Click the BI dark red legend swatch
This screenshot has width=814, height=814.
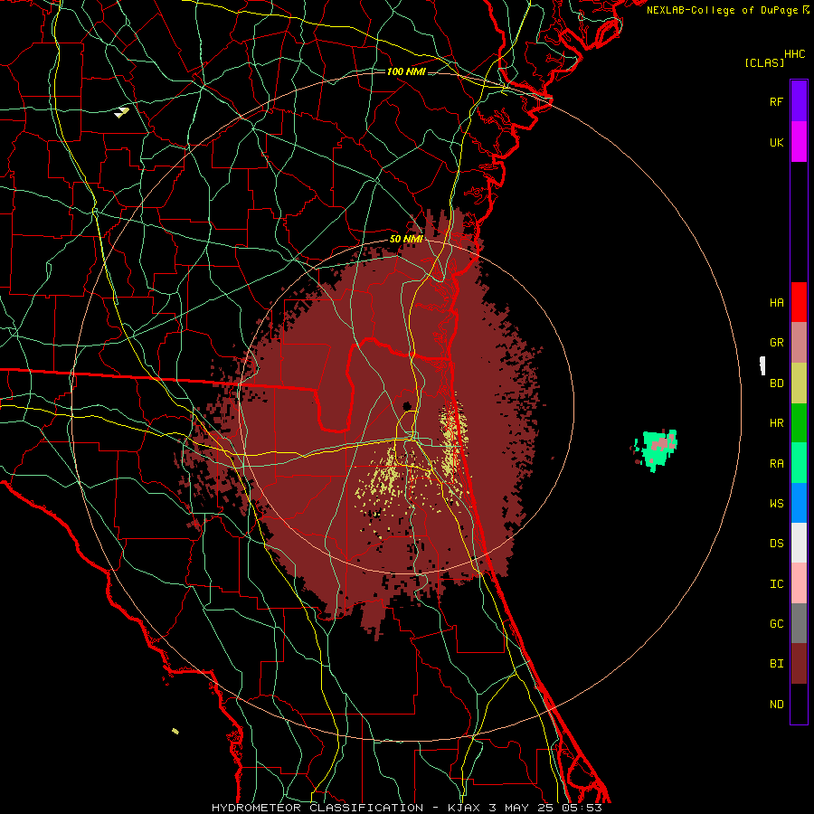799,664
